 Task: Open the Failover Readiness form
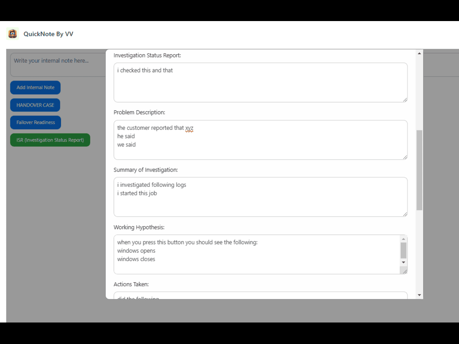click(x=35, y=122)
